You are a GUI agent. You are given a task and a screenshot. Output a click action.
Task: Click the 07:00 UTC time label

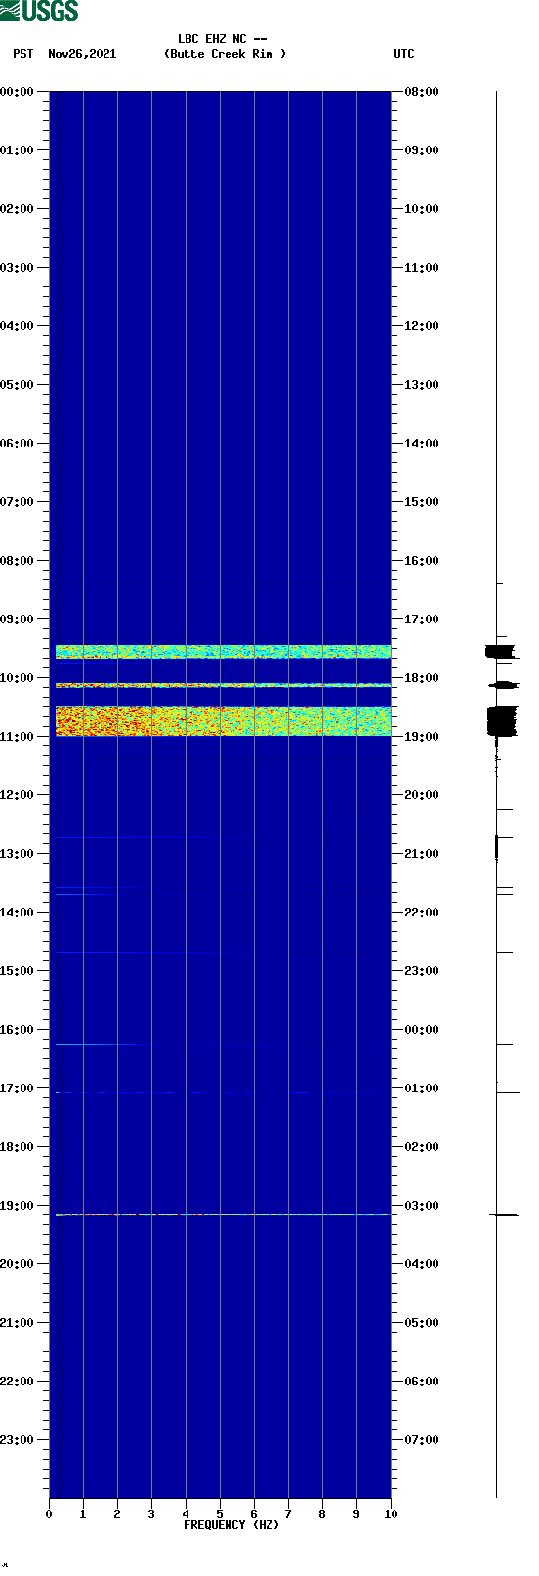coord(422,1440)
